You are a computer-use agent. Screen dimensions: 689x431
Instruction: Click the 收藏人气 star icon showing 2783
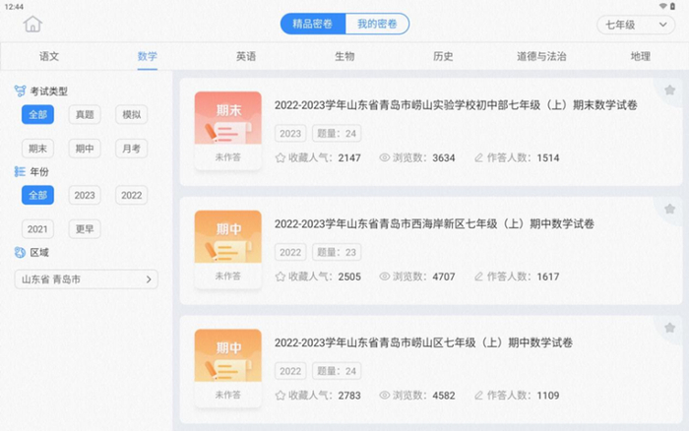(281, 395)
